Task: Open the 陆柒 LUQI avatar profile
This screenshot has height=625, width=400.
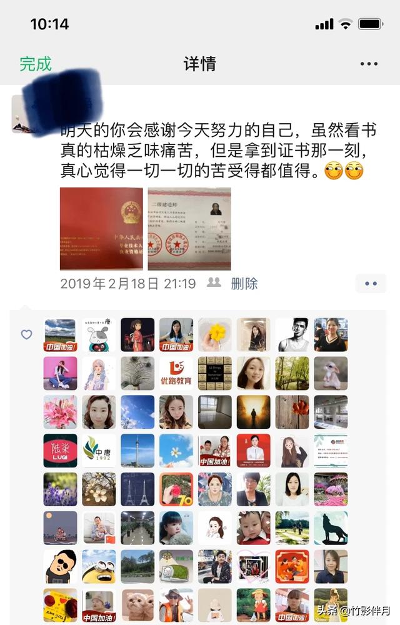Action: 60,451
